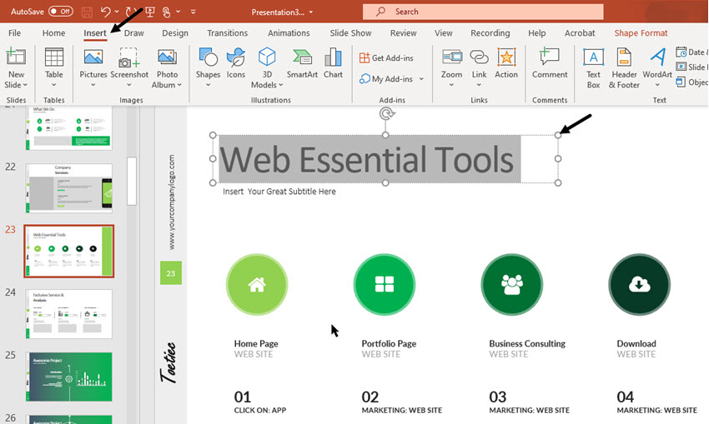Screen dimensions: 709x424
Task: Click the 01 number text
Action: 243,397
